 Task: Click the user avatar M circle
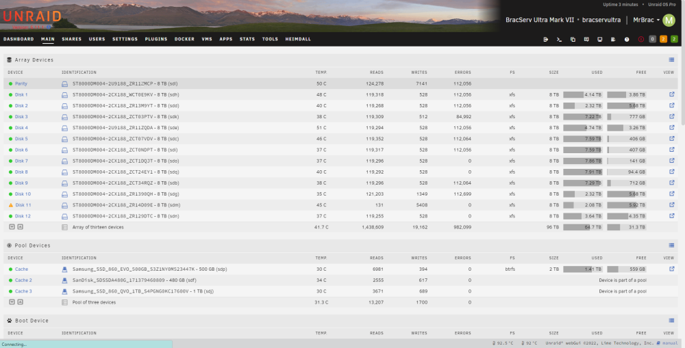(x=669, y=20)
